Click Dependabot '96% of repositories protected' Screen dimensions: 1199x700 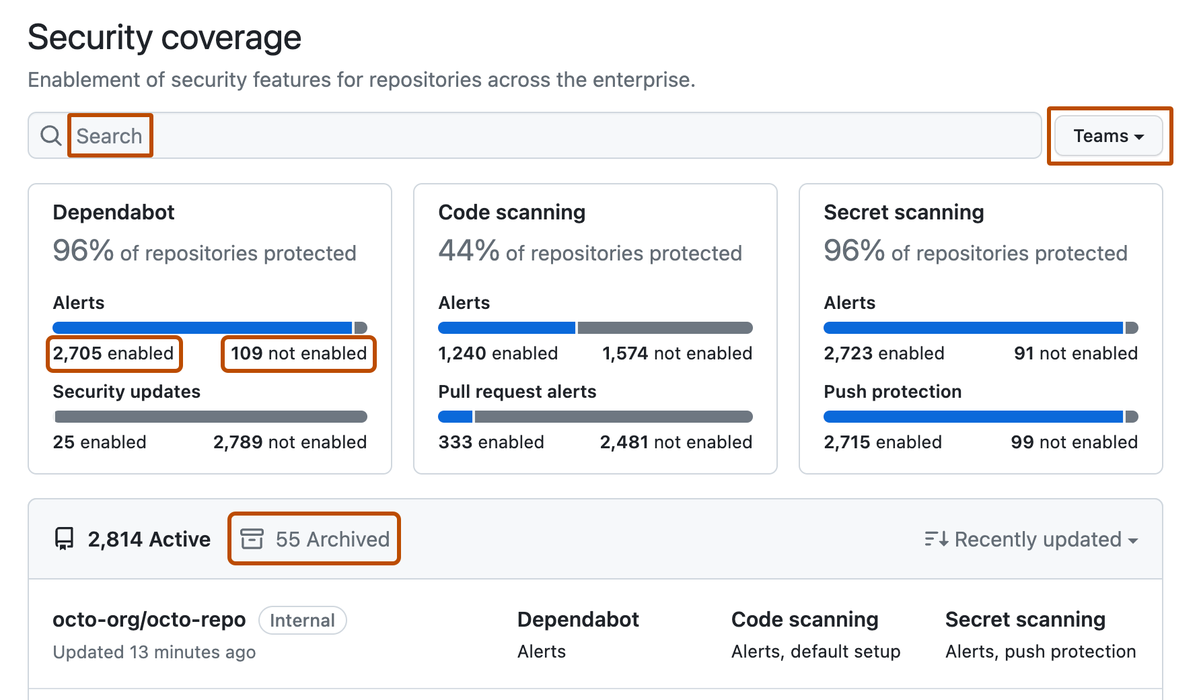[x=205, y=251]
